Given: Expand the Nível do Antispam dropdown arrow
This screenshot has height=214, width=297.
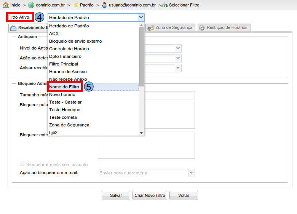Looking at the screenshot, I should click(x=178, y=48).
